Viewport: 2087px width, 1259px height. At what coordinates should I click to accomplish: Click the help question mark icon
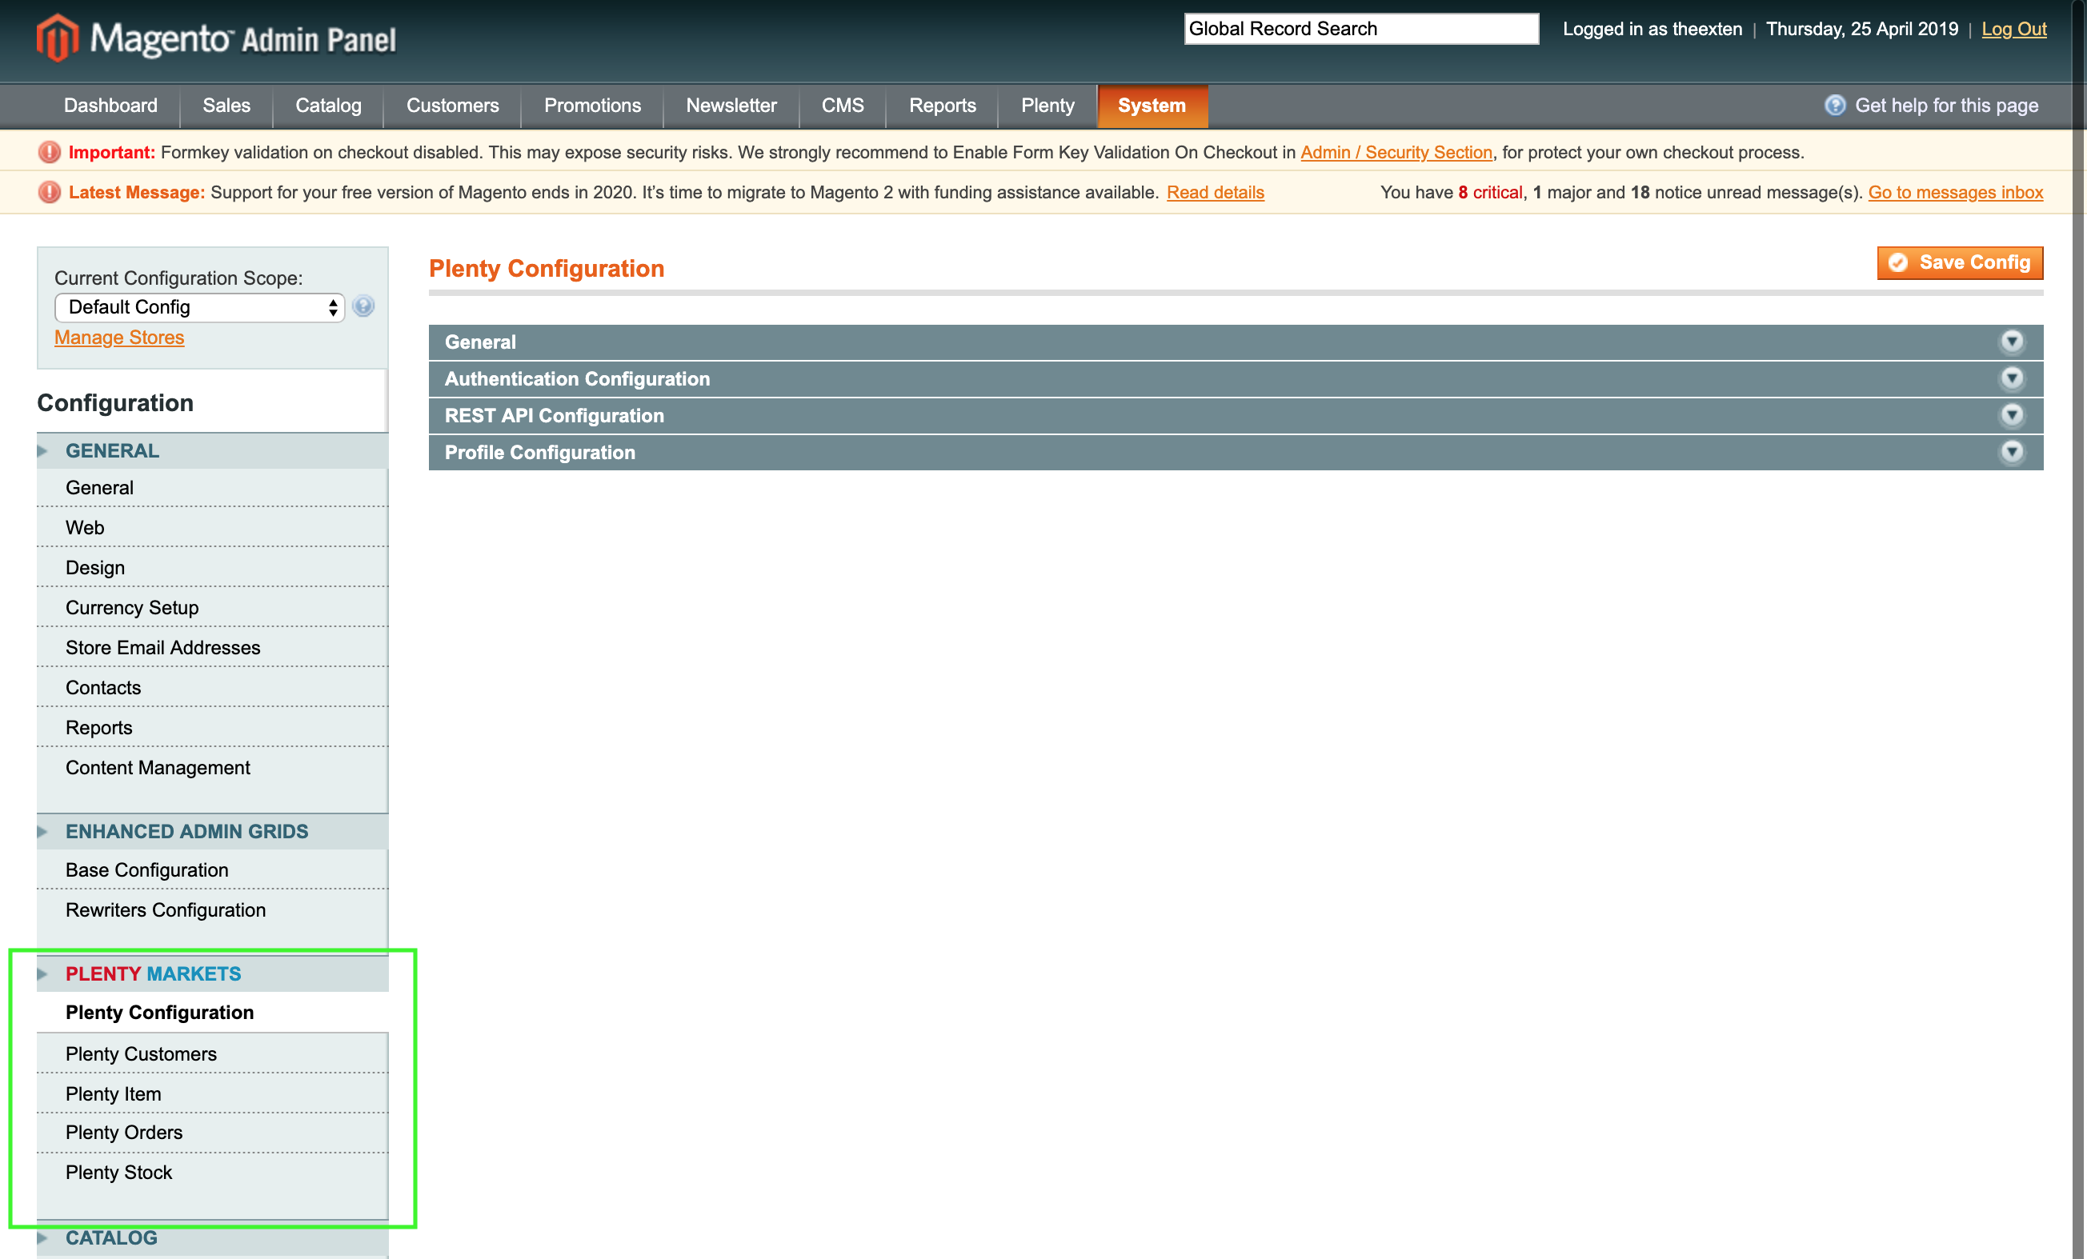tap(1835, 105)
